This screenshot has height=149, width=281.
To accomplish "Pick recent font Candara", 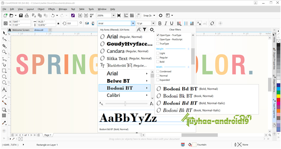I will pos(126,51).
